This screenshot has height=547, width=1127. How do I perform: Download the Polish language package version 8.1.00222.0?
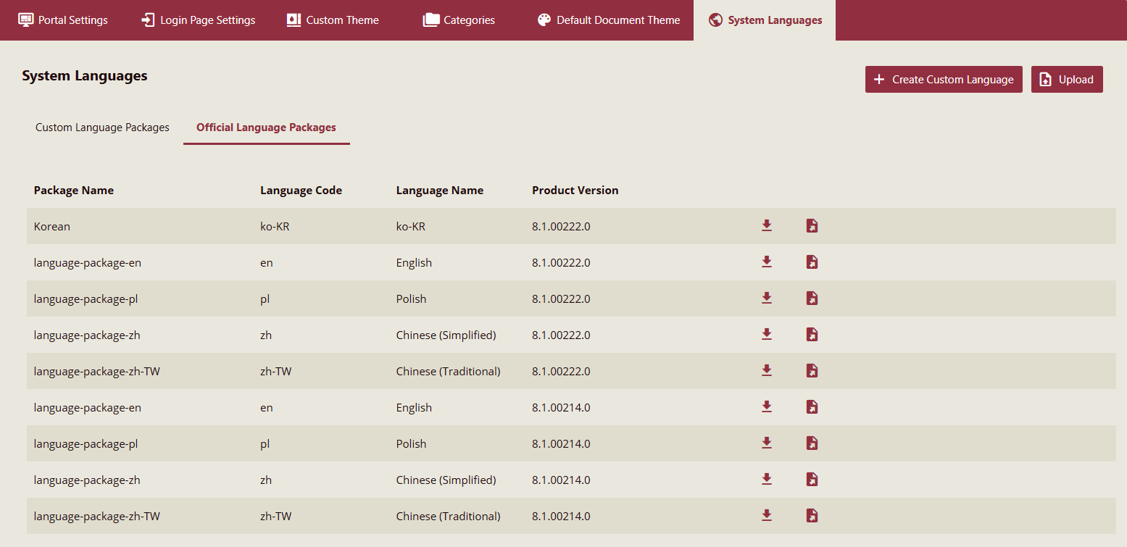click(767, 298)
